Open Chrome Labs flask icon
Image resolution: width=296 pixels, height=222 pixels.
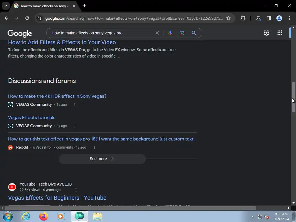(x=258, y=18)
